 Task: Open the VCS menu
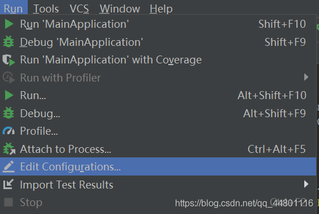click(x=79, y=8)
